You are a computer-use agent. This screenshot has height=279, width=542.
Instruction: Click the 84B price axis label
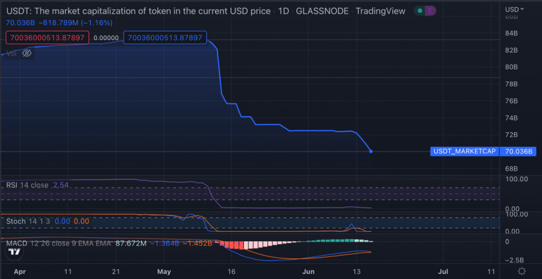[x=511, y=33]
